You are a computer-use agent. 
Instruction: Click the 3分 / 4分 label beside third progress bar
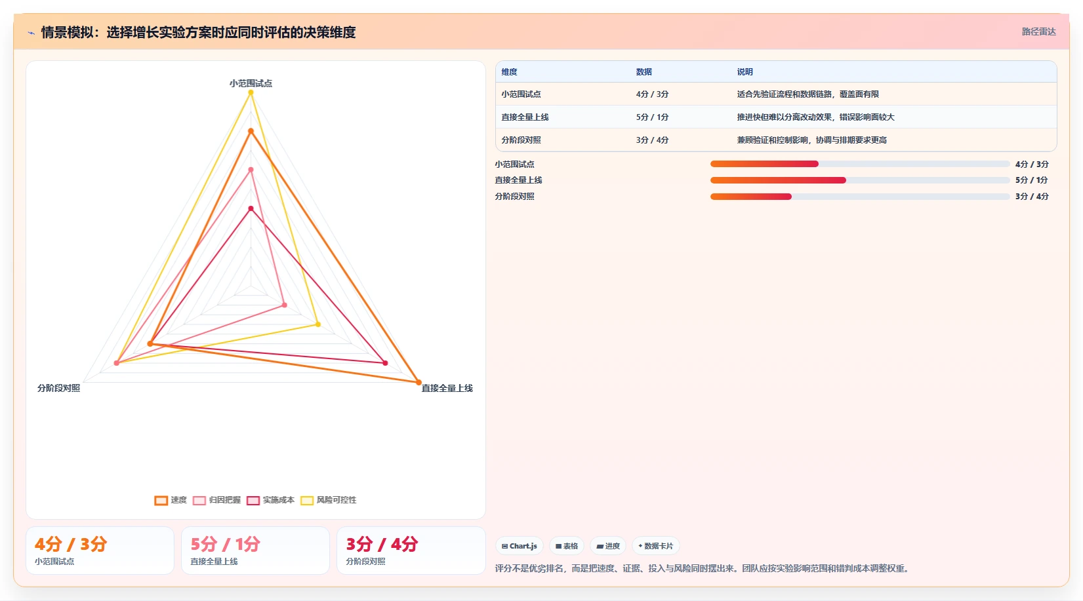tap(1032, 197)
